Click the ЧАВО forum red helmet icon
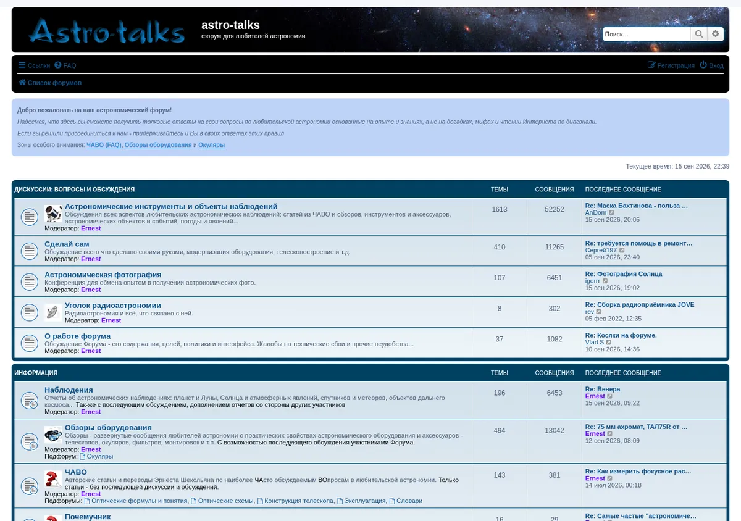The image size is (741, 521). coord(53,479)
